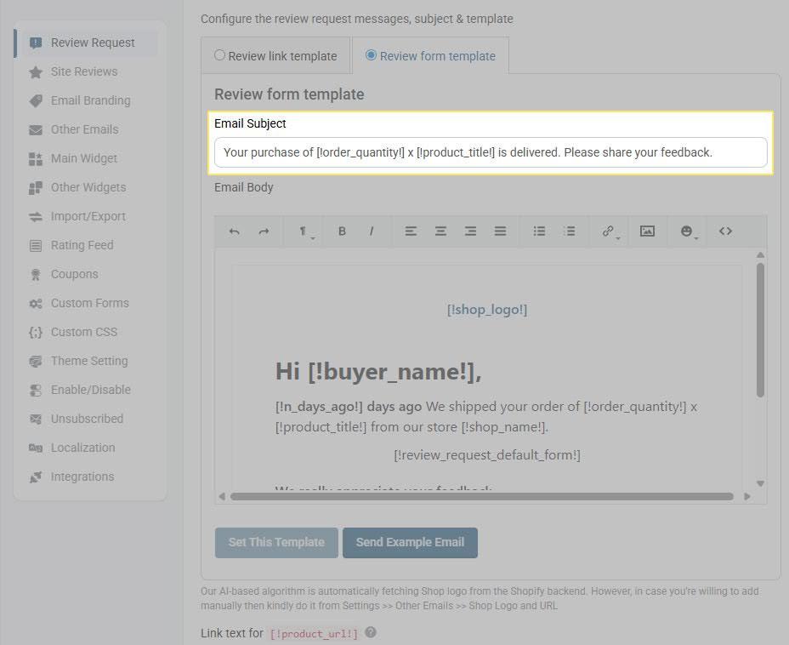
Task: Open the Email Branding section
Action: click(x=91, y=100)
